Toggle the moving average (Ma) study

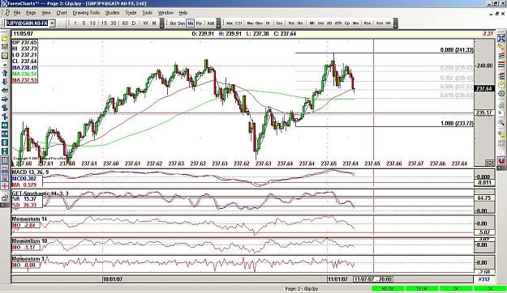(190, 23)
